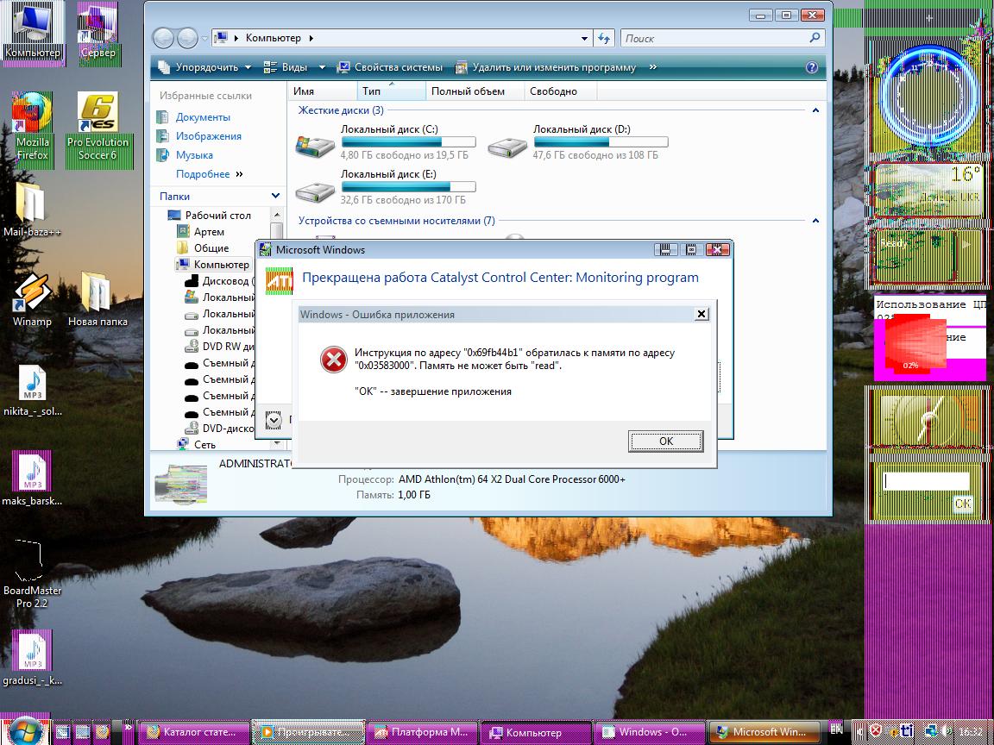The width and height of the screenshot is (994, 745).
Task: Select the Локальный диск (C:) drive icon
Action: coord(315,147)
